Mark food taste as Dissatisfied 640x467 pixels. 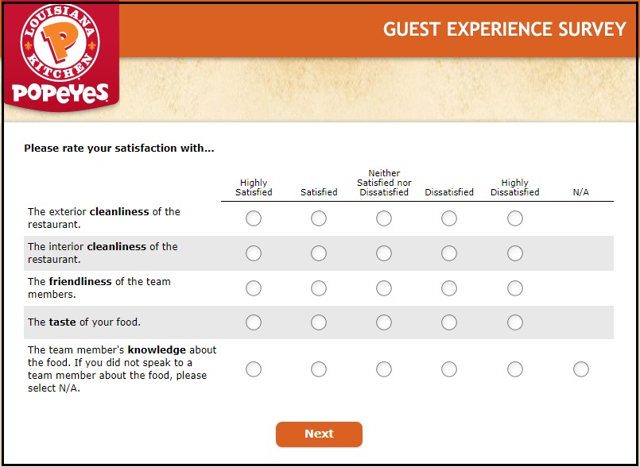point(449,323)
